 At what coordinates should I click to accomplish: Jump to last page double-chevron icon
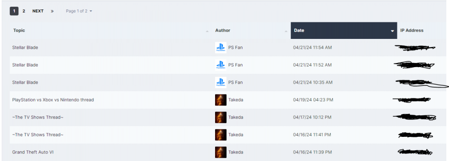tap(52, 11)
